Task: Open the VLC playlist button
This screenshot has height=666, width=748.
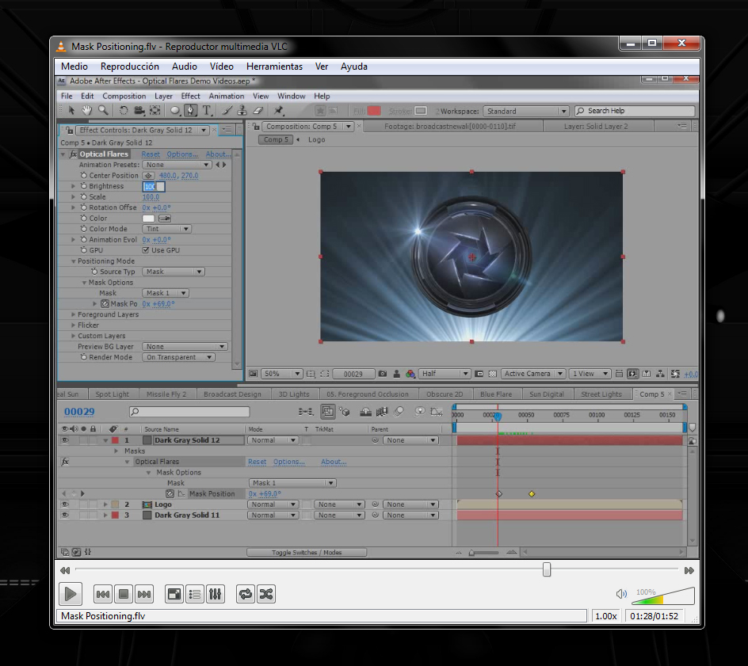Action: (x=195, y=594)
